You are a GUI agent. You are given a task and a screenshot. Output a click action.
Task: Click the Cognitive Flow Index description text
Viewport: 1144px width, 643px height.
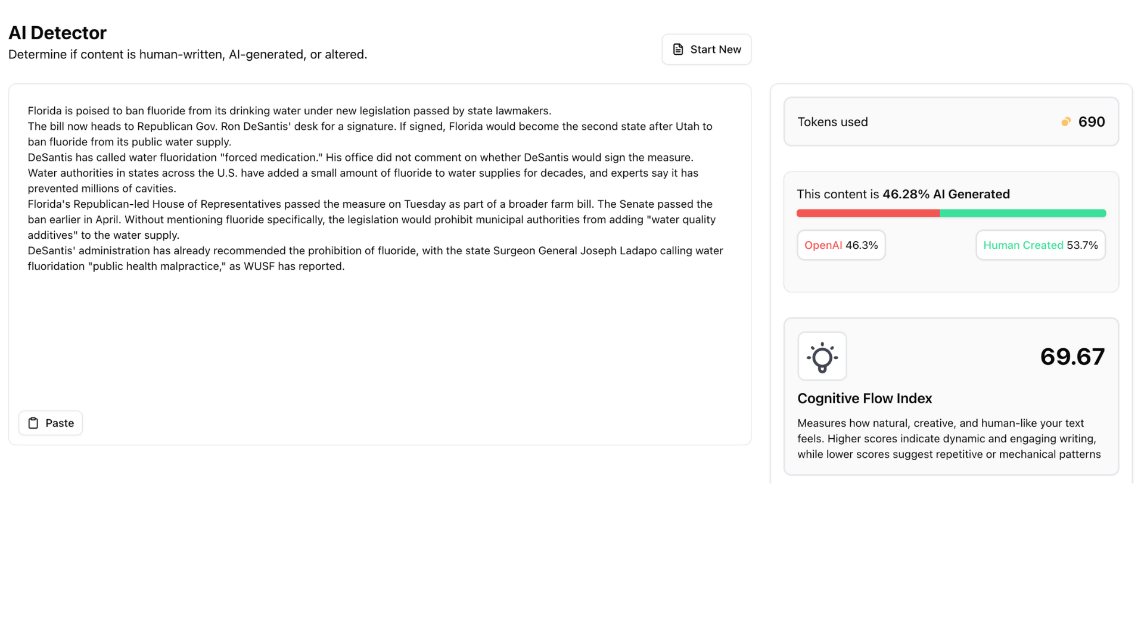pyautogui.click(x=949, y=439)
